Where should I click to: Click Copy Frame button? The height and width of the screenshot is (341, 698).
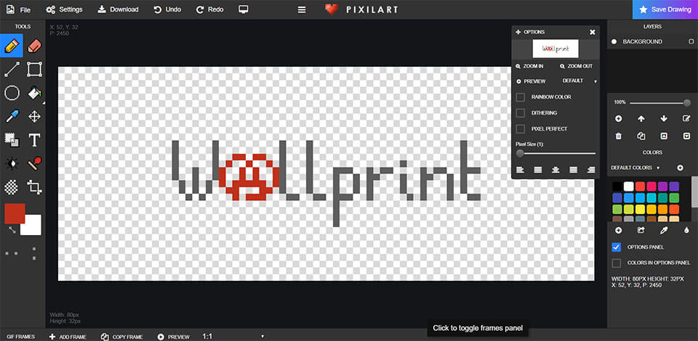coord(121,337)
